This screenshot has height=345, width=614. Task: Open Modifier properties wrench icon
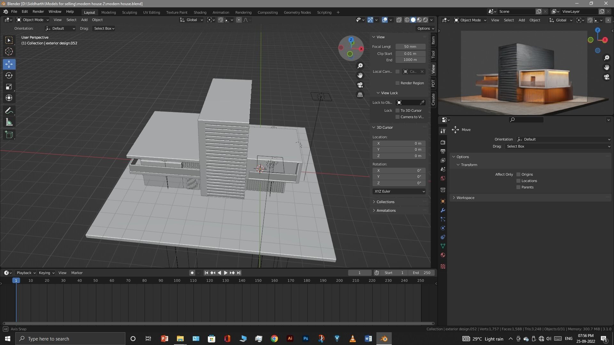443,210
